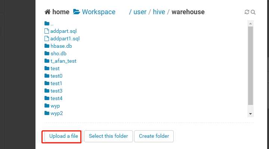Screen dimensions: 269x149
Task: Select the addpart1.sql file
Action: (x=65, y=38)
